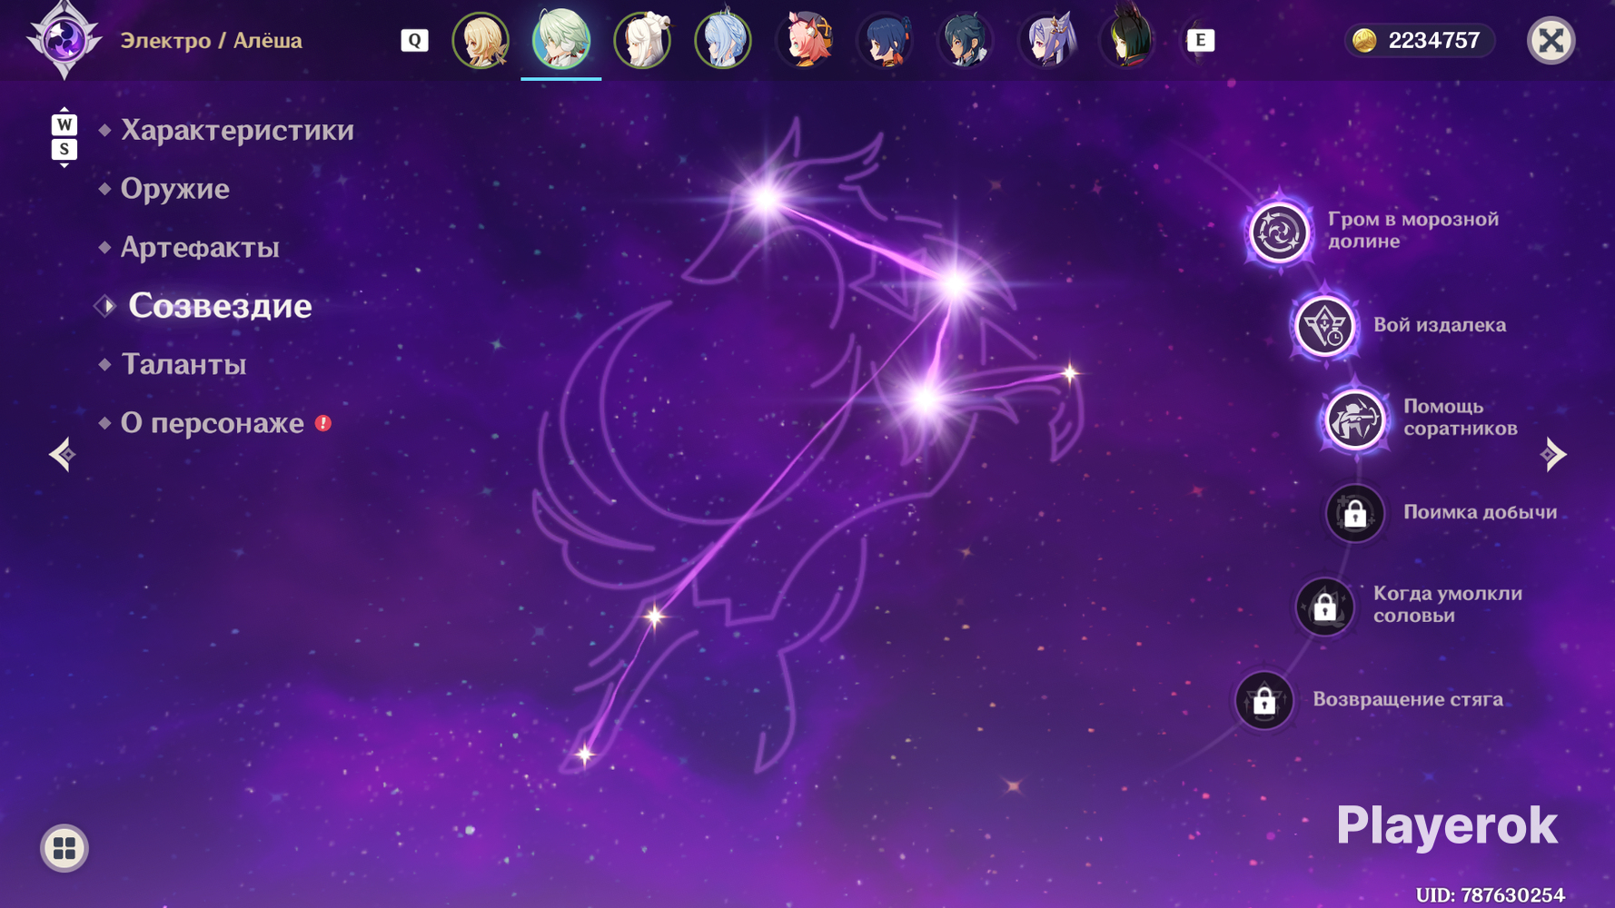Viewport: 1615px width, 908px height.
Task: Click the gold Mora coin icon
Action: coord(1364,40)
